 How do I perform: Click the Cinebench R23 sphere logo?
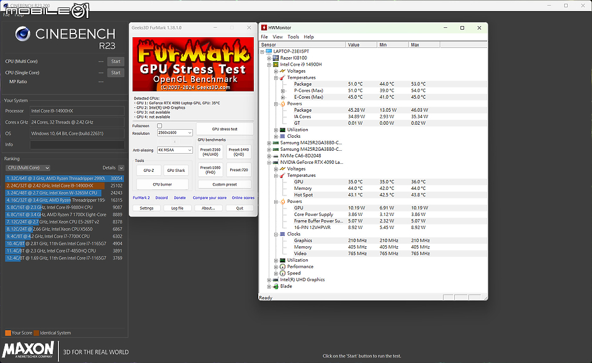pyautogui.click(x=23, y=34)
